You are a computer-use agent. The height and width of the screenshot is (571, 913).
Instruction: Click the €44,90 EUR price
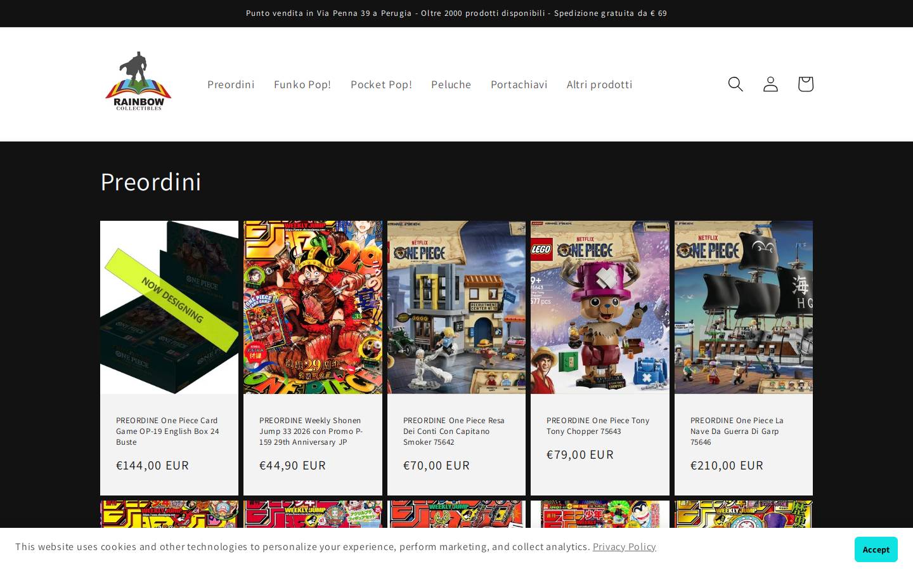pyautogui.click(x=292, y=465)
